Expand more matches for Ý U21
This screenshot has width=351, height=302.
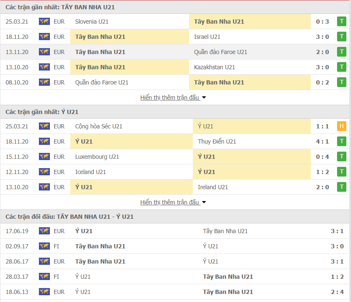pos(171,202)
